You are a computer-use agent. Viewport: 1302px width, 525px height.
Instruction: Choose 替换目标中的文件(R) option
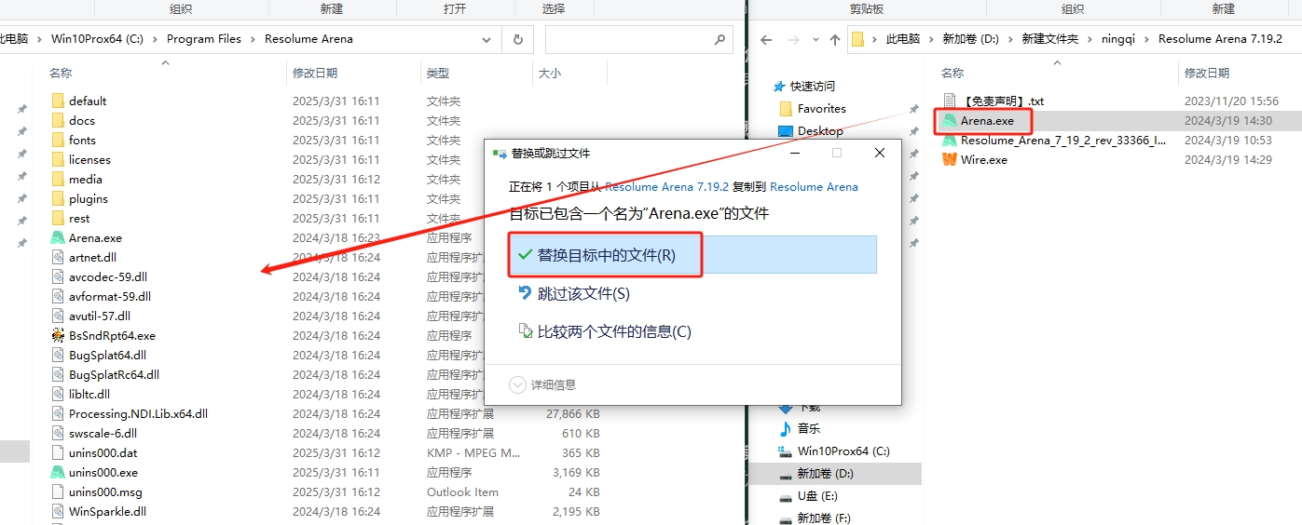(692, 255)
